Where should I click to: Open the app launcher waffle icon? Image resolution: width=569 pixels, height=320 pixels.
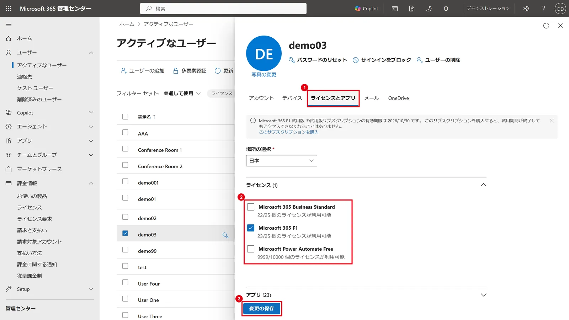[x=9, y=9]
